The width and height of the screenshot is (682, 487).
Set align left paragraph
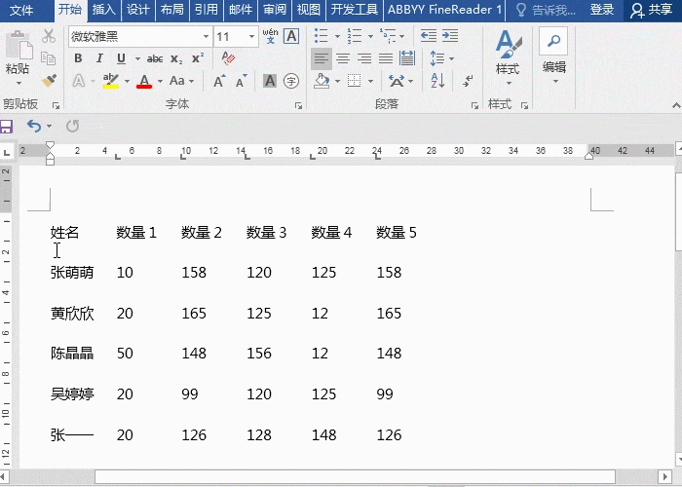322,58
